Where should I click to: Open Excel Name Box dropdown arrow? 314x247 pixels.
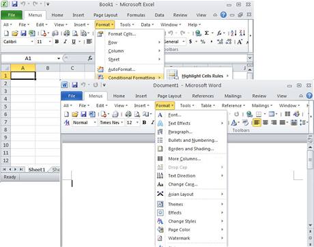tap(59, 58)
